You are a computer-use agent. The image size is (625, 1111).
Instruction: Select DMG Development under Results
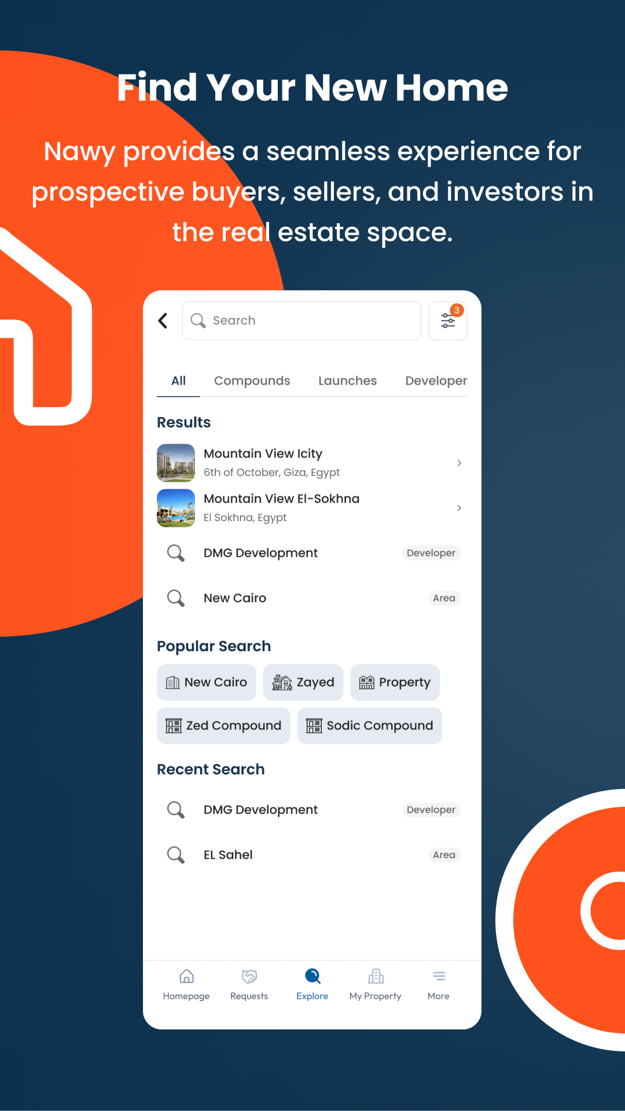[x=260, y=553]
